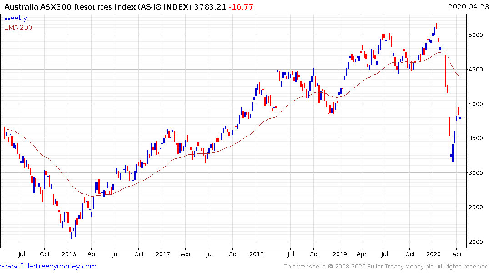Click the 2017 year axis label

pyautogui.click(x=163, y=254)
